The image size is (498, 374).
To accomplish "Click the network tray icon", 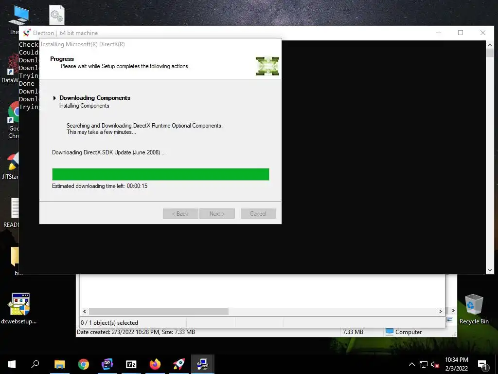I will tap(424, 364).
